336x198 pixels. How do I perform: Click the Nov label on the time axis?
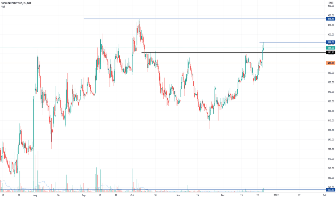(178, 195)
